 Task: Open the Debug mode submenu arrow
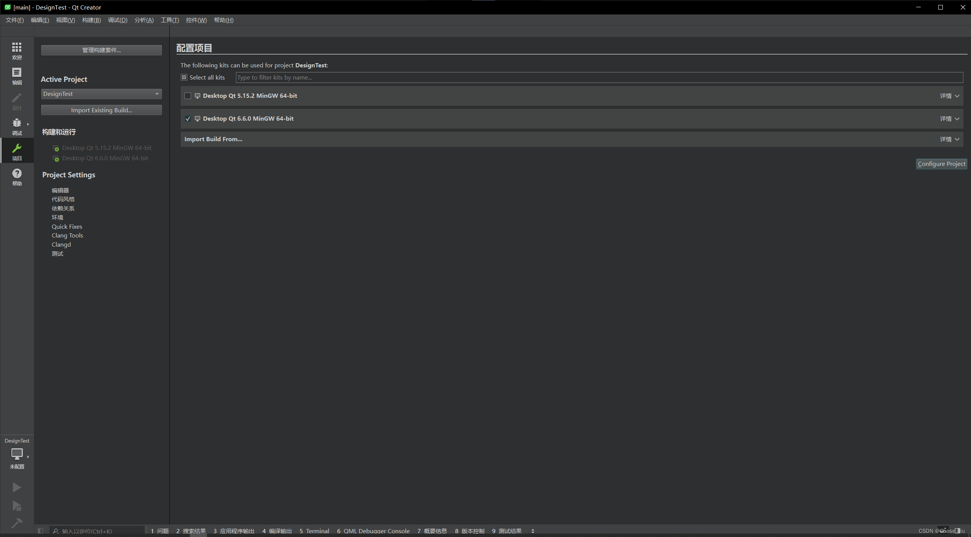point(28,124)
